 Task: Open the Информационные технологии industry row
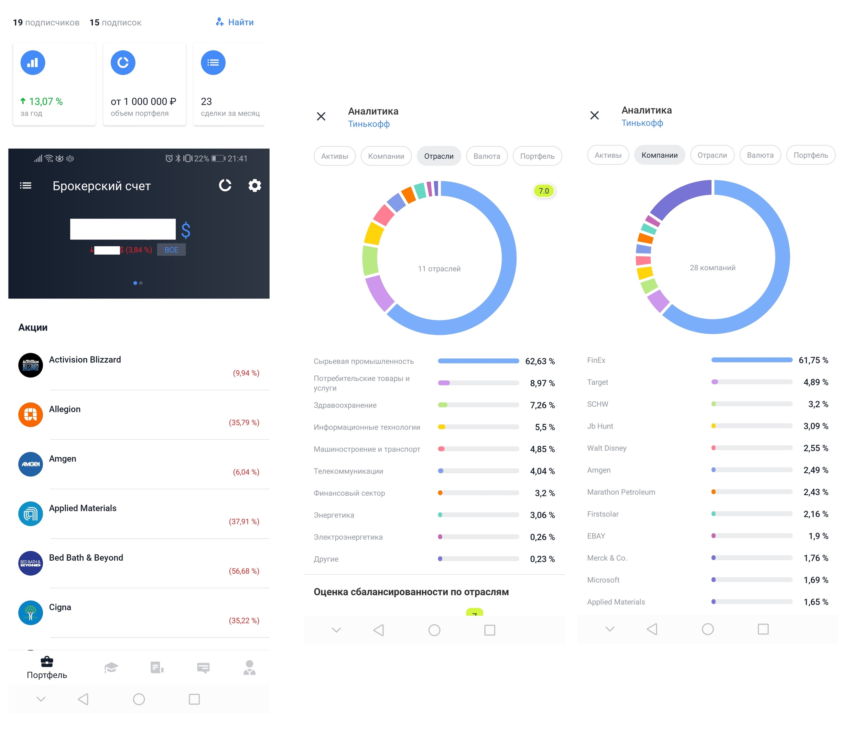[434, 427]
